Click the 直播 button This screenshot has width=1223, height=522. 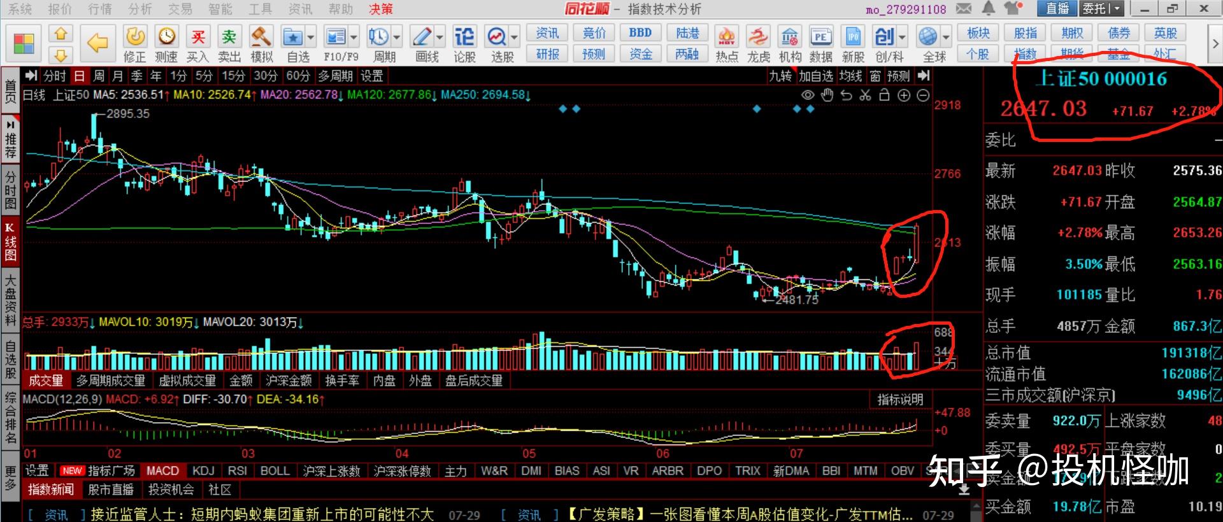[1057, 9]
